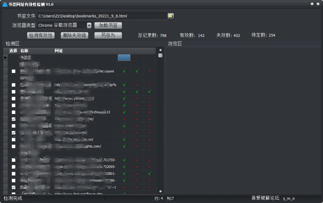Click the 吾爱破解论坛 status bar text
The width and height of the screenshot is (323, 203).
265,198
